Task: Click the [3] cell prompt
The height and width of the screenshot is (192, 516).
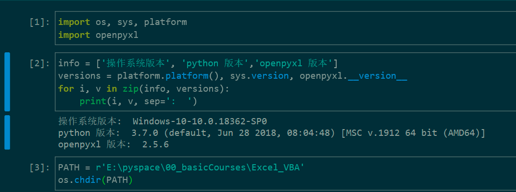Action: click(39, 168)
